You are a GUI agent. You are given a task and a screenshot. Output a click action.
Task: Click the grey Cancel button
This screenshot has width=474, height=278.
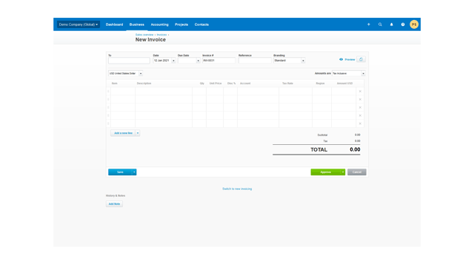coord(357,172)
